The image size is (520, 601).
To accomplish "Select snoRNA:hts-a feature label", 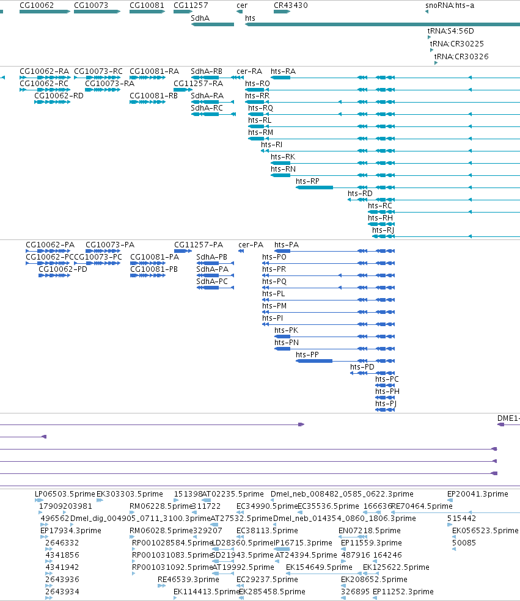I will [450, 5].
